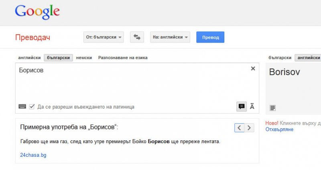Viewport: 321px width, 170px height.
Task: Select 'български' target language tab on right
Action: (280, 57)
